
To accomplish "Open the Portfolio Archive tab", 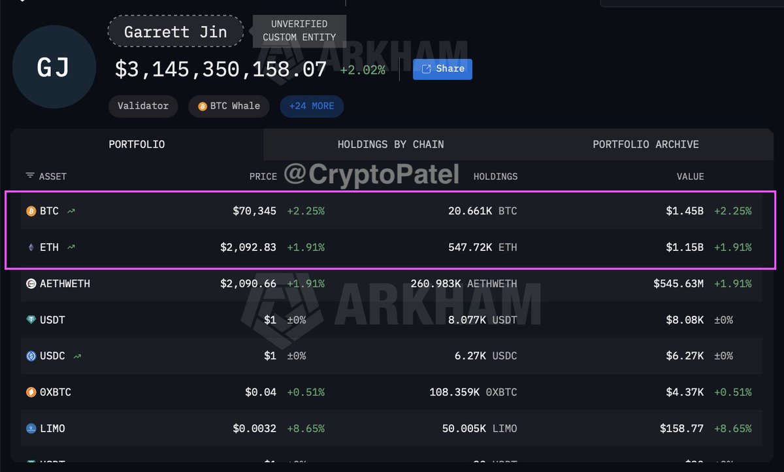I will tap(645, 144).
